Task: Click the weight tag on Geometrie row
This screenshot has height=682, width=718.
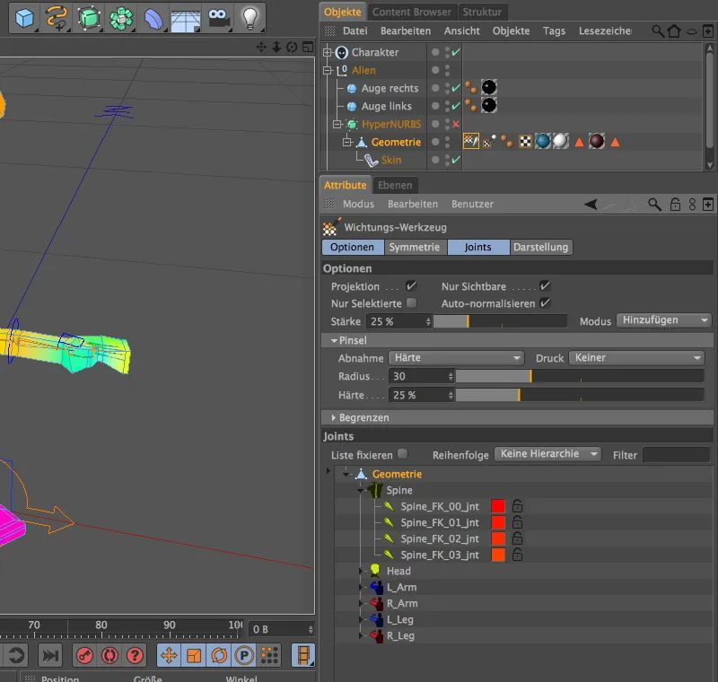Action: click(x=470, y=142)
